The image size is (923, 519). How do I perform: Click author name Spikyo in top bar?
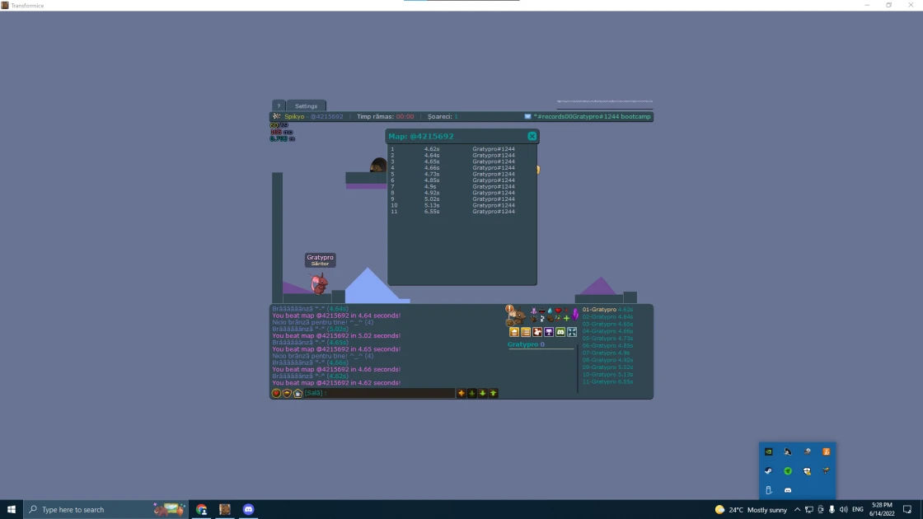coord(294,116)
